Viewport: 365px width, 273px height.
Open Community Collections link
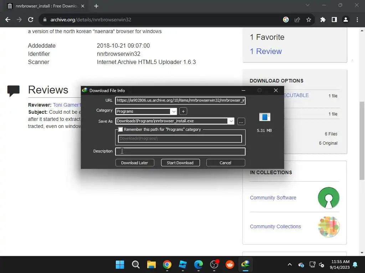276,226
